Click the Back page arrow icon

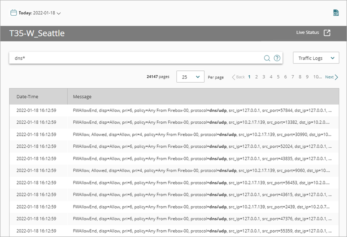233,77
